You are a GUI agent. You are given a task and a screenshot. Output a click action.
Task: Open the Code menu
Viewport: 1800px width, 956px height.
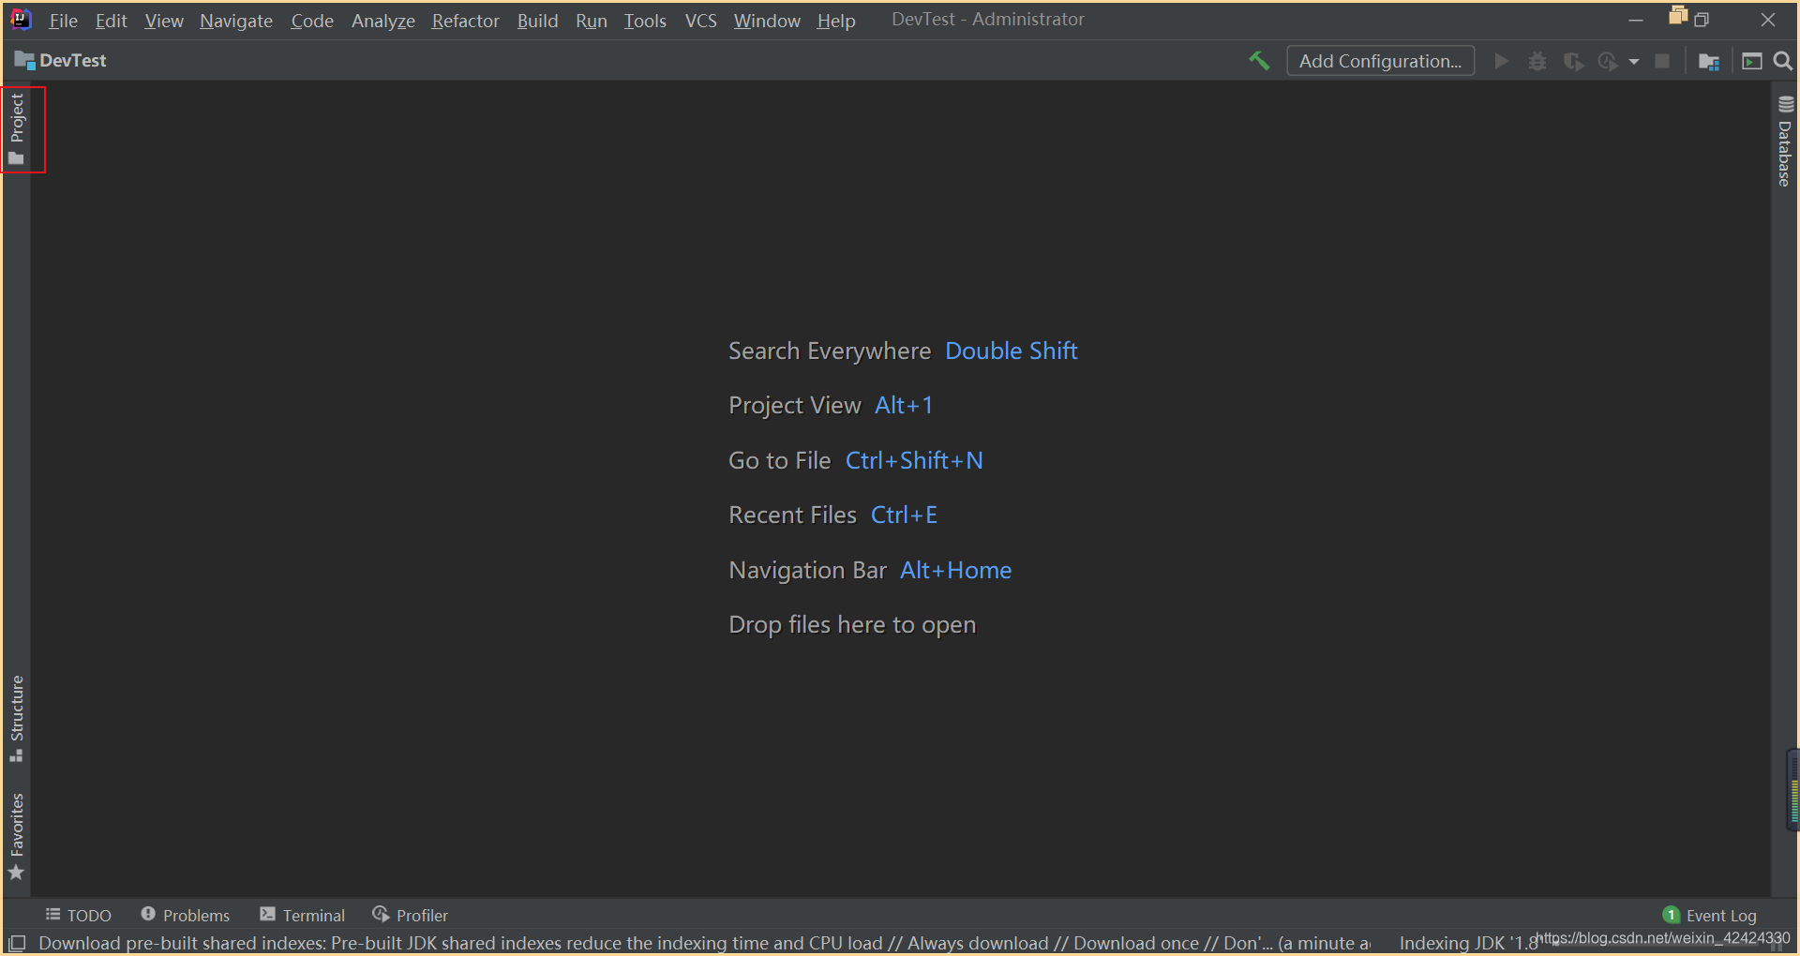pyautogui.click(x=312, y=21)
